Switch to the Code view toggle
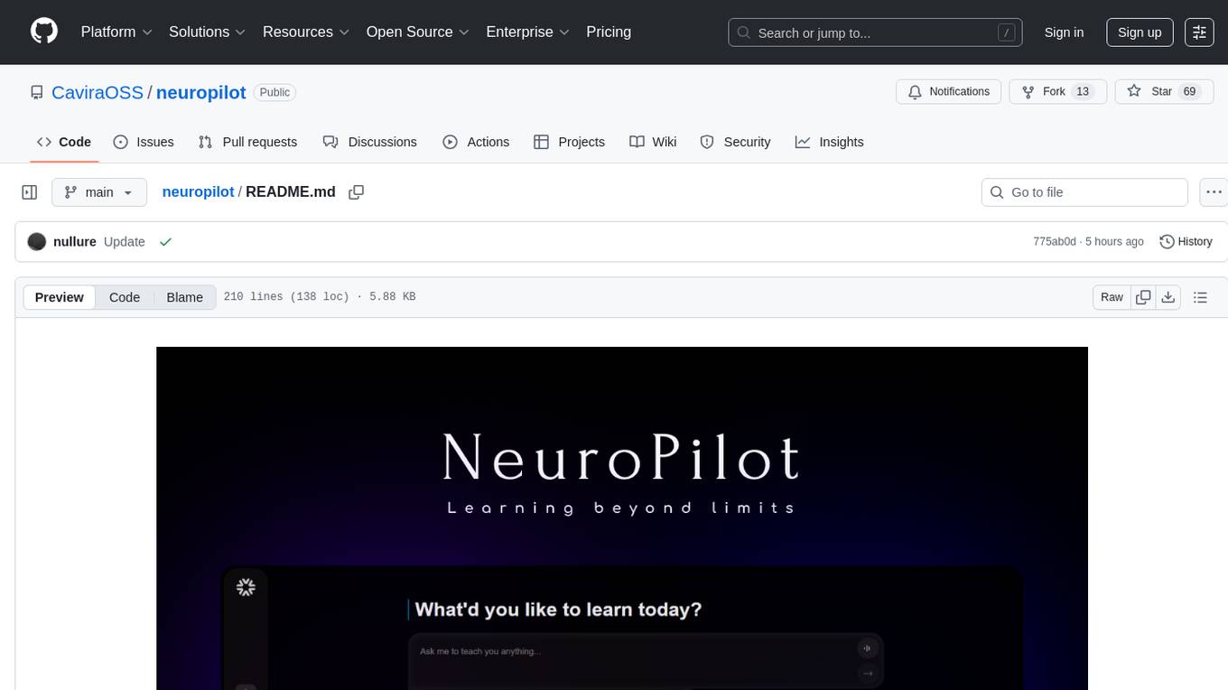 (x=125, y=297)
